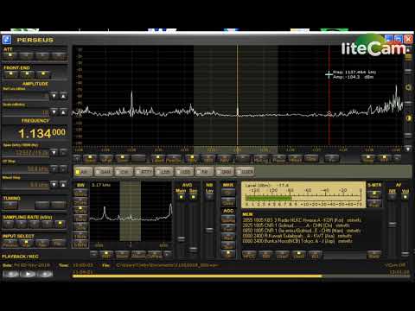The width and height of the screenshot is (415, 311).
Task: Click the record button in Playback/Rec
Action: (x=45, y=274)
